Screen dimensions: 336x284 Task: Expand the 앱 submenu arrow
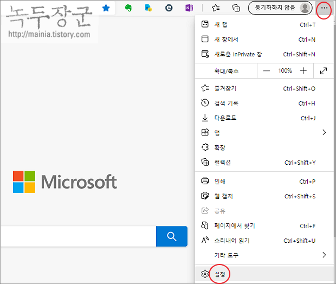tap(324, 132)
